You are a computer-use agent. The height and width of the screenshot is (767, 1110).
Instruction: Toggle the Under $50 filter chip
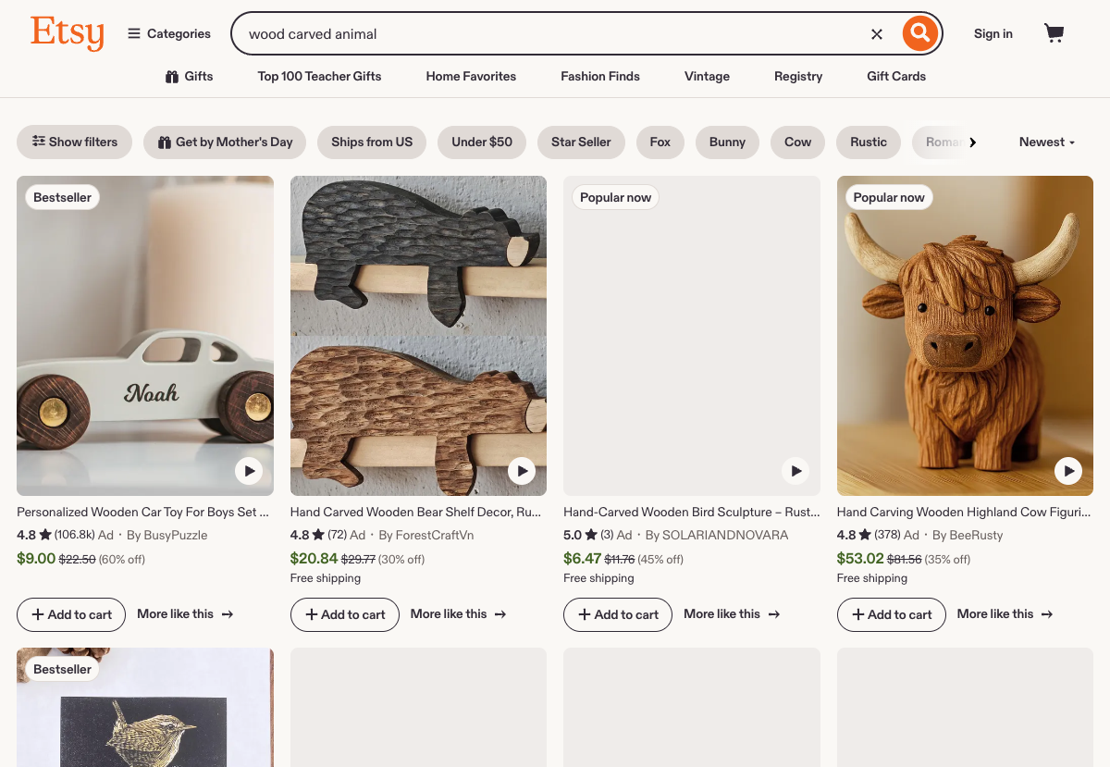(482, 142)
